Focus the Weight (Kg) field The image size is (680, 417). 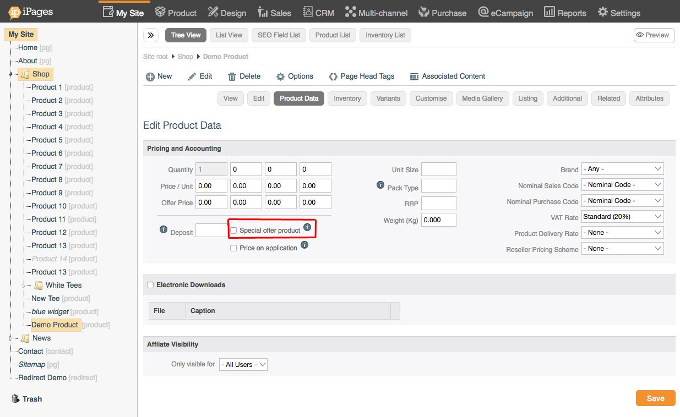439,220
